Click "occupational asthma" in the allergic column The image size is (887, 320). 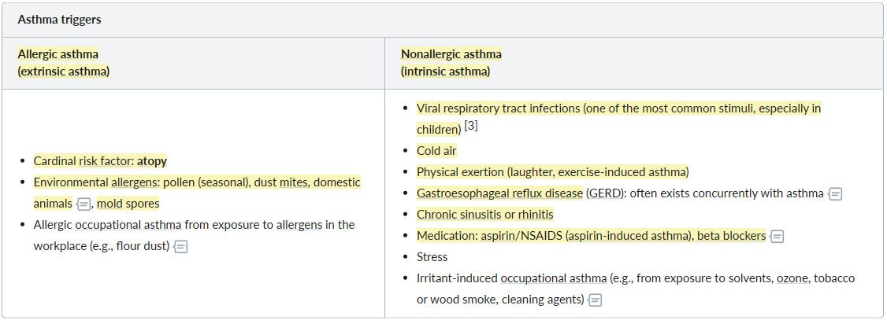128,225
